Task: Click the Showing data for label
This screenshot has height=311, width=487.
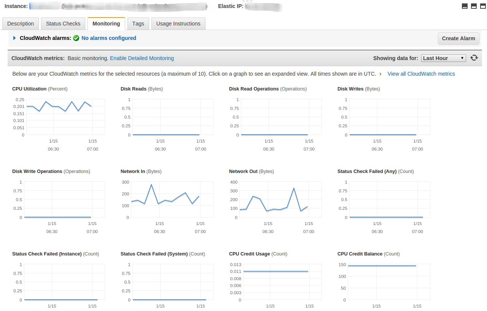Action: pos(396,58)
